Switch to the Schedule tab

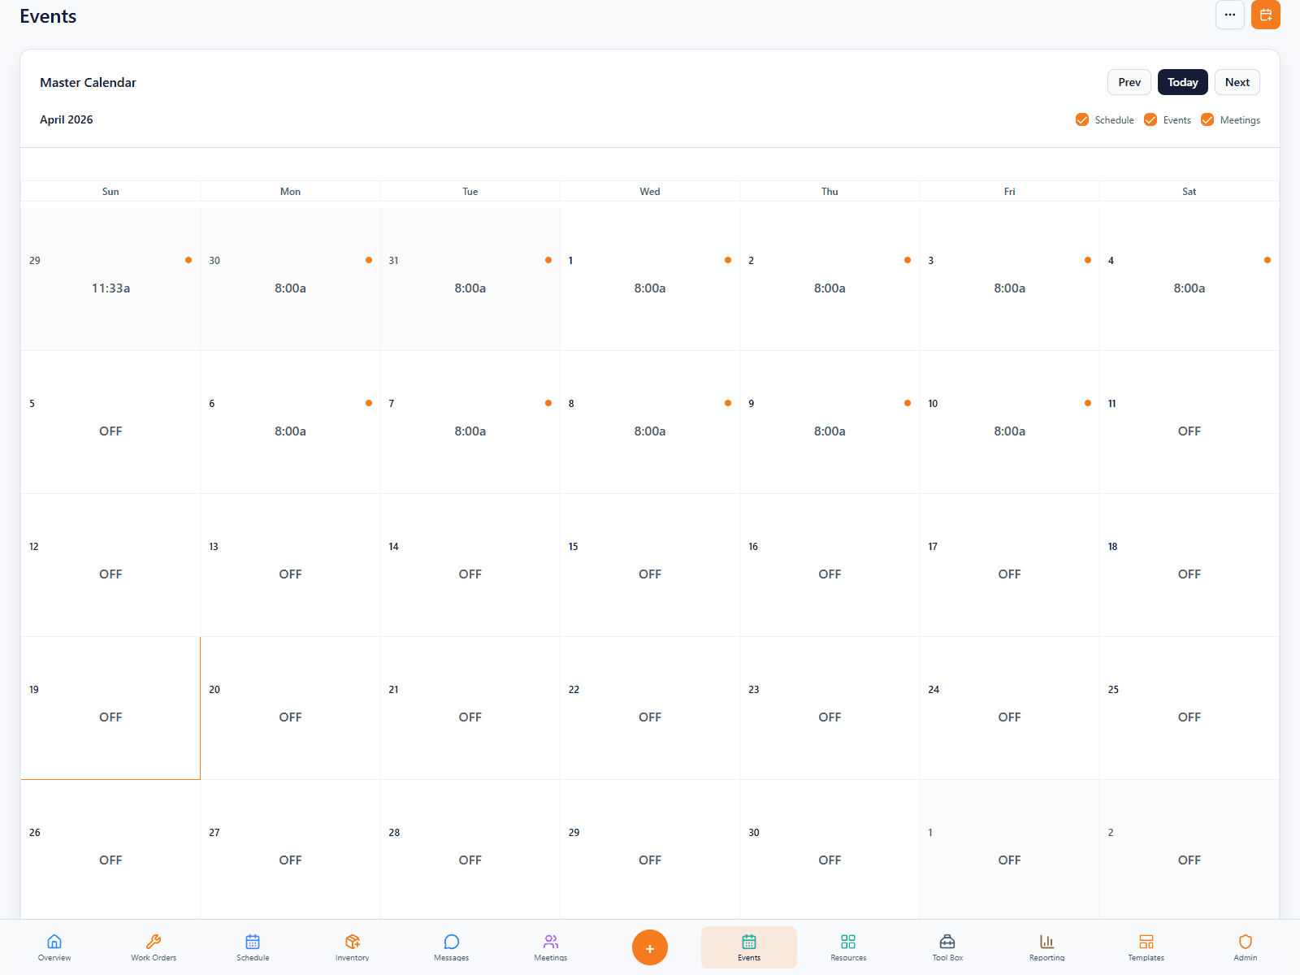[253, 947]
